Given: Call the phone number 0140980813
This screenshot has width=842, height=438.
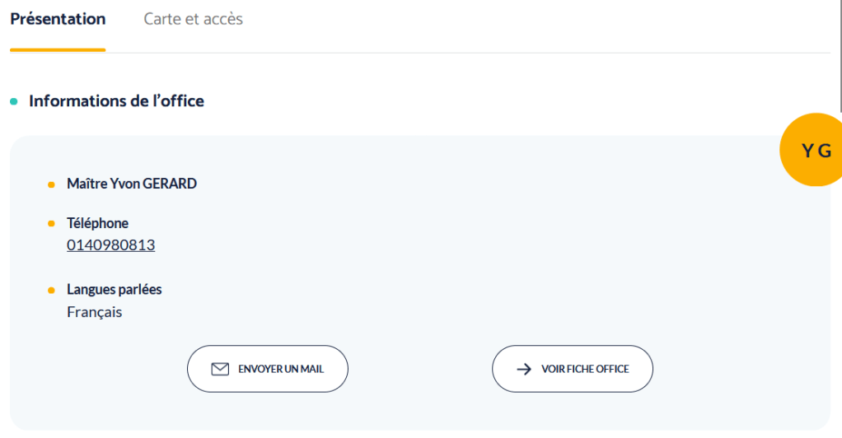Looking at the screenshot, I should (110, 245).
